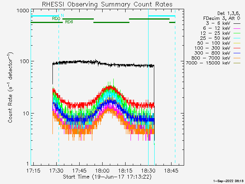The height and width of the screenshot is (184, 245).
Task: Select the '7000 - 15000 keV' legend label
Action: coord(208,63)
